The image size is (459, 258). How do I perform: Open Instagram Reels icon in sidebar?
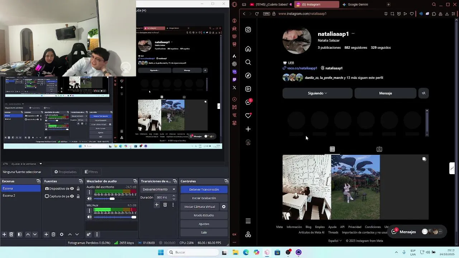pos(248,89)
